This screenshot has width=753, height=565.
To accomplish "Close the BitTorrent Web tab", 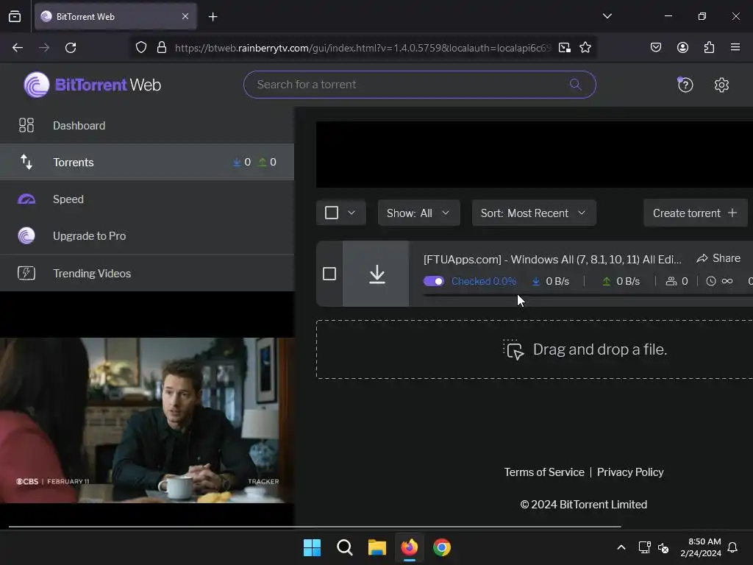I will point(185,16).
